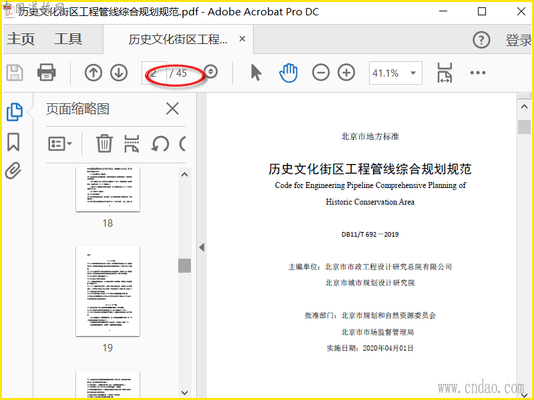The width and height of the screenshot is (534, 400).
Task: Open the 工具 tools tab
Action: (69, 39)
